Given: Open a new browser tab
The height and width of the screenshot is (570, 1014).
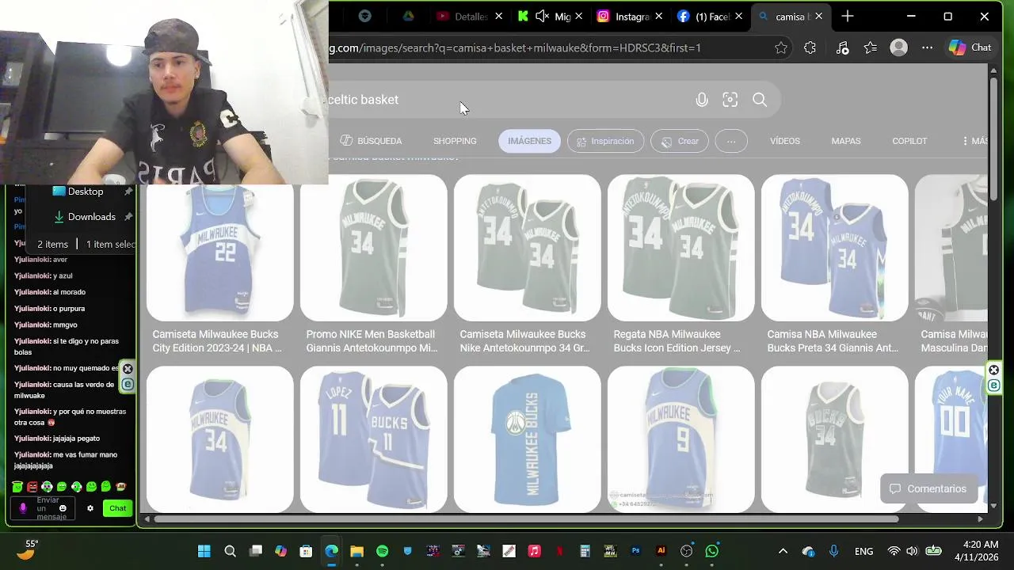Looking at the screenshot, I should 848,16.
